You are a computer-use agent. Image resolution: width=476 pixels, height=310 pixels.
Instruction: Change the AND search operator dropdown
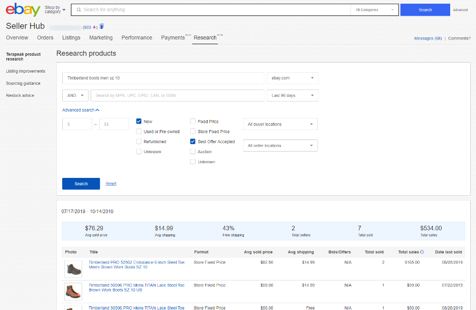(74, 95)
